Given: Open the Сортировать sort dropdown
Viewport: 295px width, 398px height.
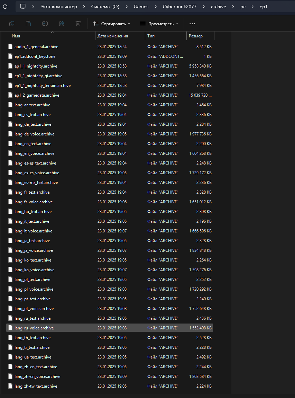Looking at the screenshot, I should (111, 24).
